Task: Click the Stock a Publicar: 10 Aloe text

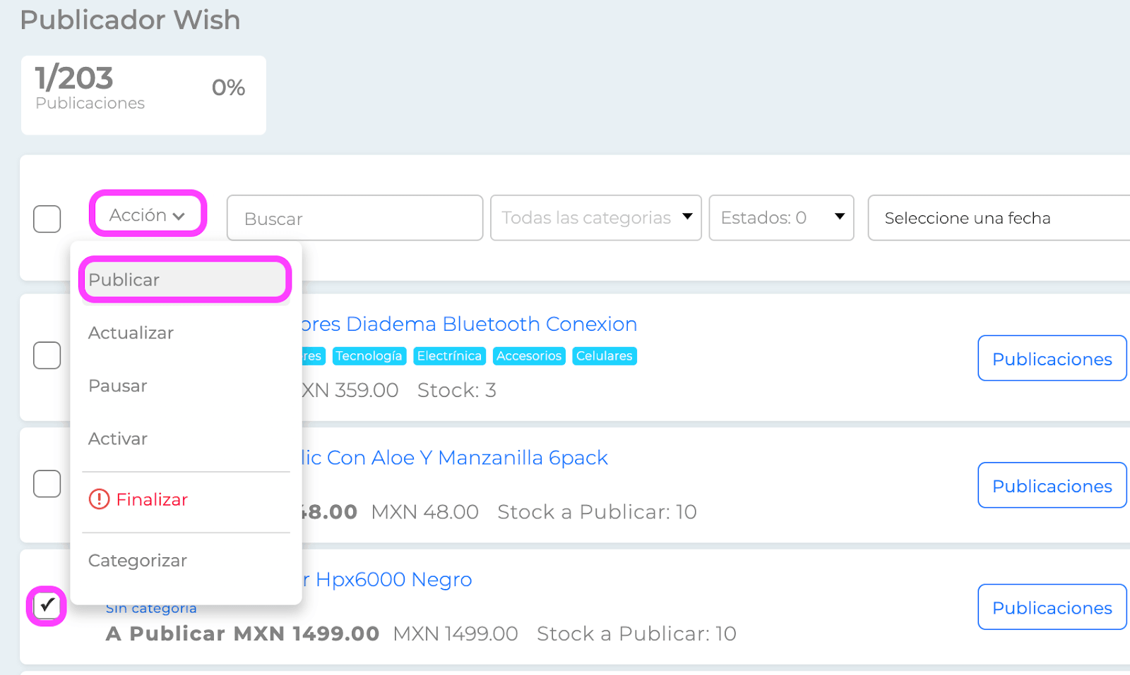Action: tap(597, 512)
